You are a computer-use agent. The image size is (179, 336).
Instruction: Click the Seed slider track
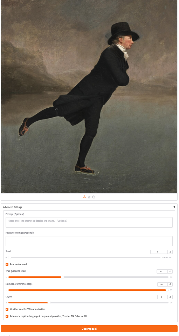85,257
